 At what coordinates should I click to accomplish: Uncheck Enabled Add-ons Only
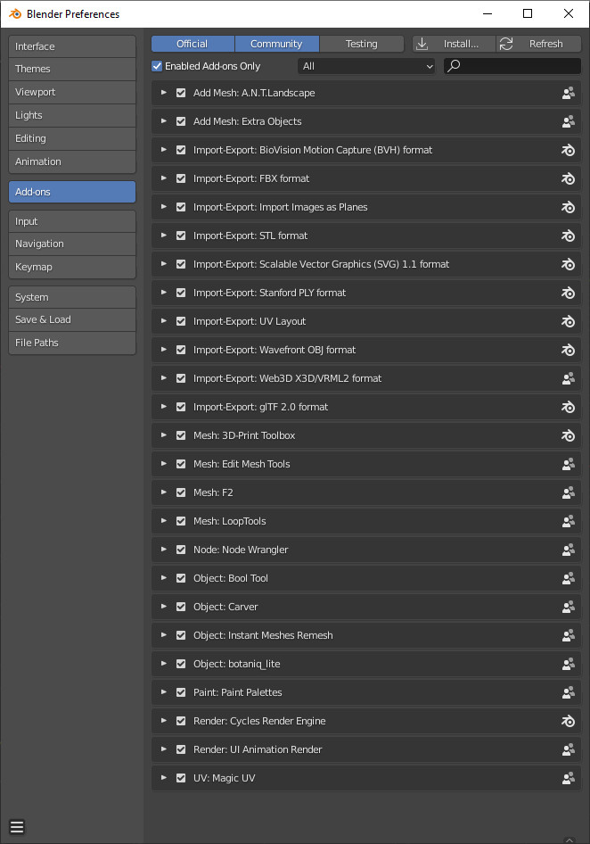coord(157,66)
